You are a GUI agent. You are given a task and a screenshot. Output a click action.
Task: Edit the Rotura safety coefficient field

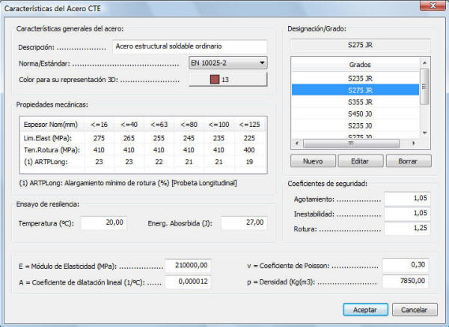(407, 228)
